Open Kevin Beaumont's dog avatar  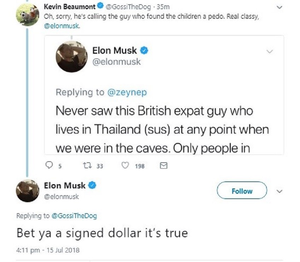click(x=28, y=14)
